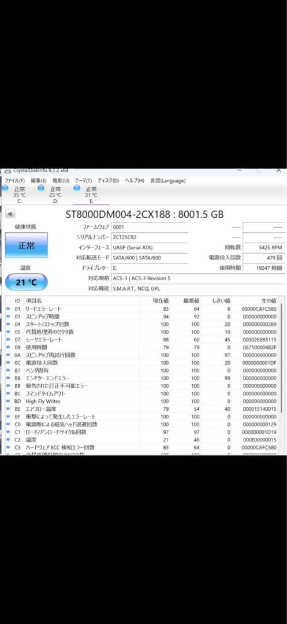Click the power on count field 479 回
Viewport: 287px width, 624px height.
tap(264, 258)
